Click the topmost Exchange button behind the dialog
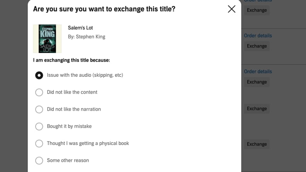This screenshot has width=306, height=172. (x=257, y=10)
